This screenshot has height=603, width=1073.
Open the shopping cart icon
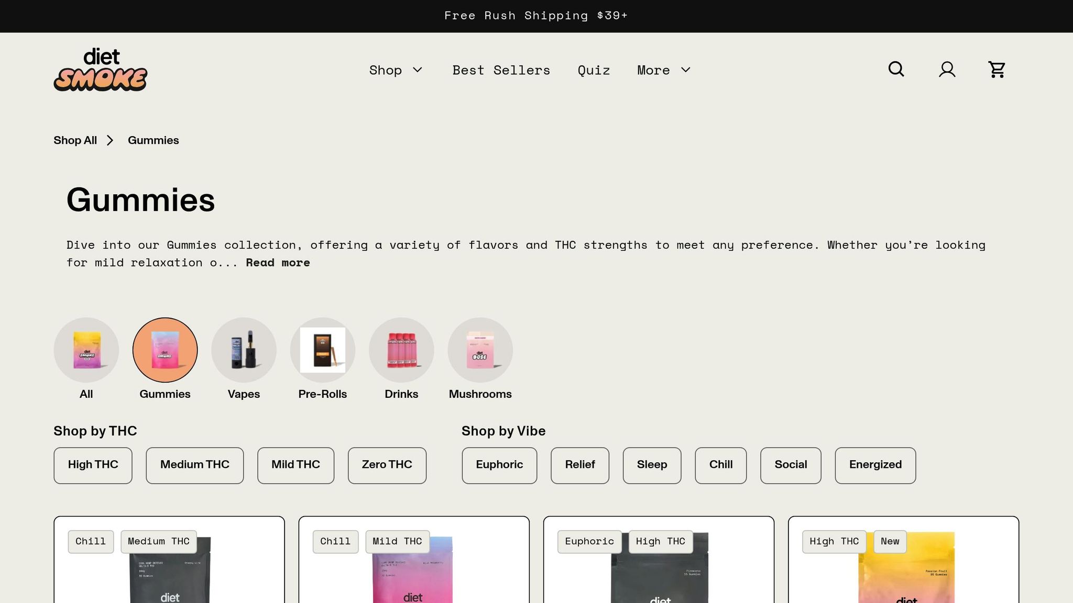997,69
